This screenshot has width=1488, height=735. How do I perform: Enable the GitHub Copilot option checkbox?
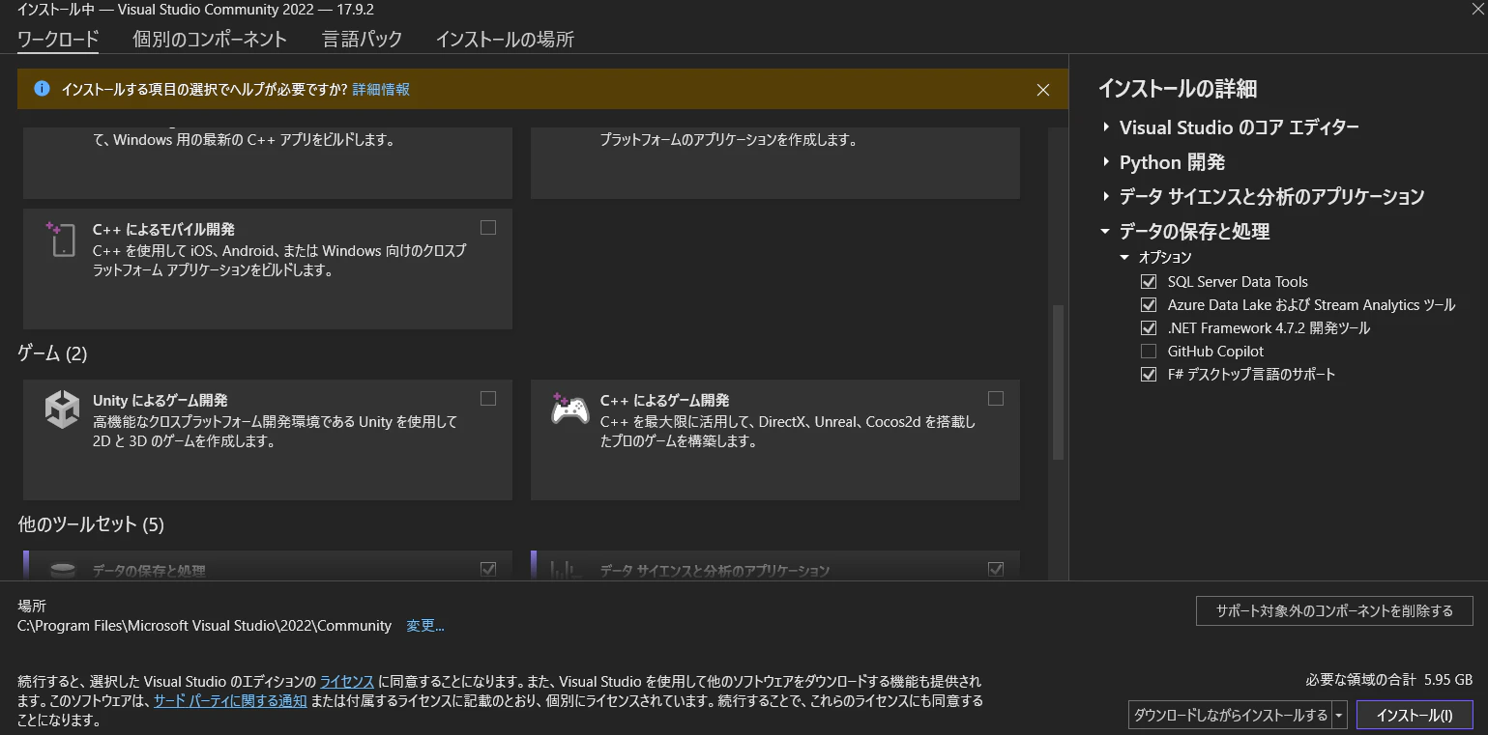[1149, 352]
